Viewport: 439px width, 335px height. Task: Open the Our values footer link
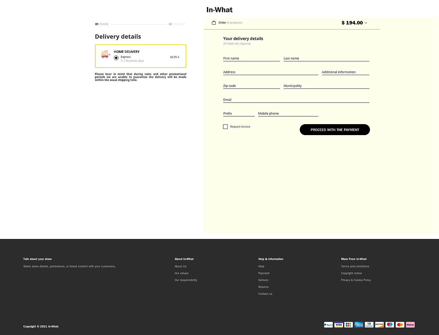coord(181,273)
